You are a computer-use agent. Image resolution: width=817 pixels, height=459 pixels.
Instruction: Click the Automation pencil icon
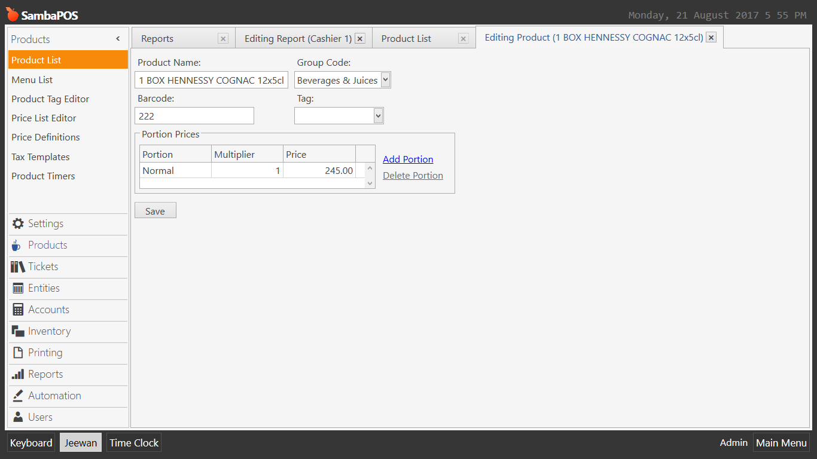coord(18,396)
